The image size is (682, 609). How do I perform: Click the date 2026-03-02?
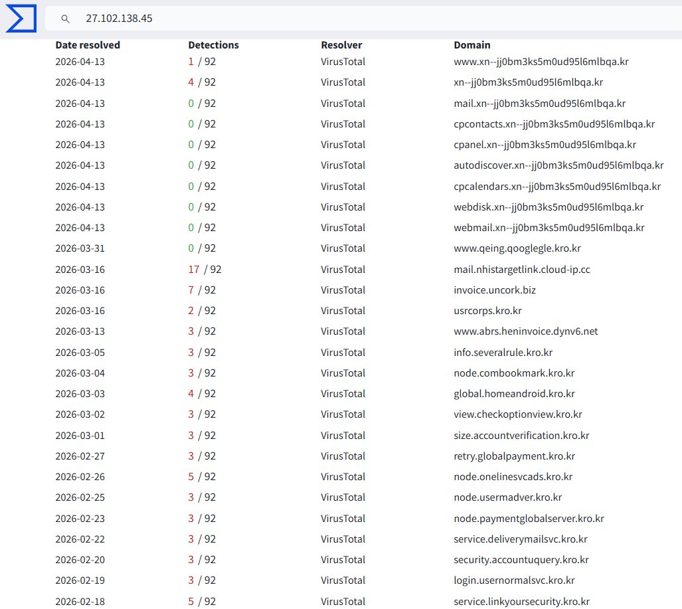click(x=80, y=414)
